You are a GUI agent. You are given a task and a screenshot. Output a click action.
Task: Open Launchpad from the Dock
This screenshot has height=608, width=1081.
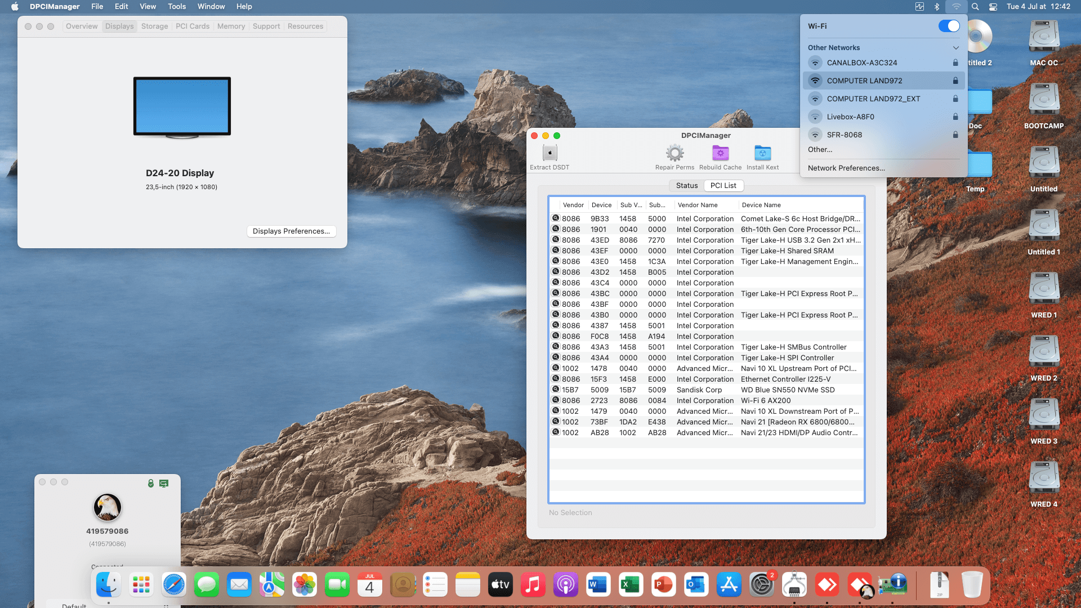(141, 585)
